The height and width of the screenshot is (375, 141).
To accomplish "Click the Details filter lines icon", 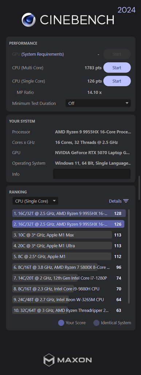I will [x=126, y=201].
